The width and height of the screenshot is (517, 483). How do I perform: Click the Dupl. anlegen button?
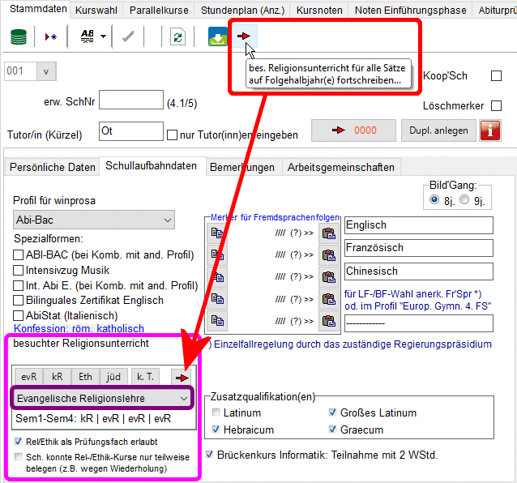pos(438,130)
